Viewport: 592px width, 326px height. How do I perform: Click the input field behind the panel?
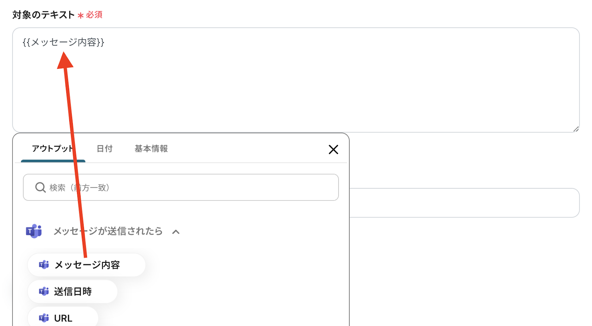point(462,203)
